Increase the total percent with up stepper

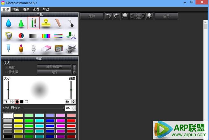point(74,107)
